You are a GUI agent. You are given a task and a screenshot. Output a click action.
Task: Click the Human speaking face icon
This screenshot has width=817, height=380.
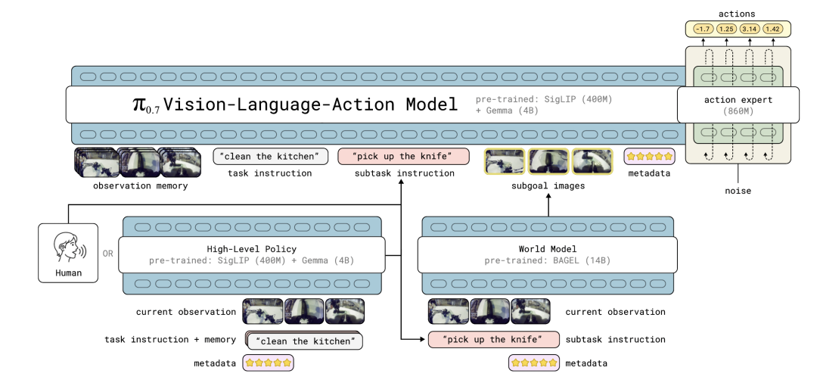[x=69, y=247]
